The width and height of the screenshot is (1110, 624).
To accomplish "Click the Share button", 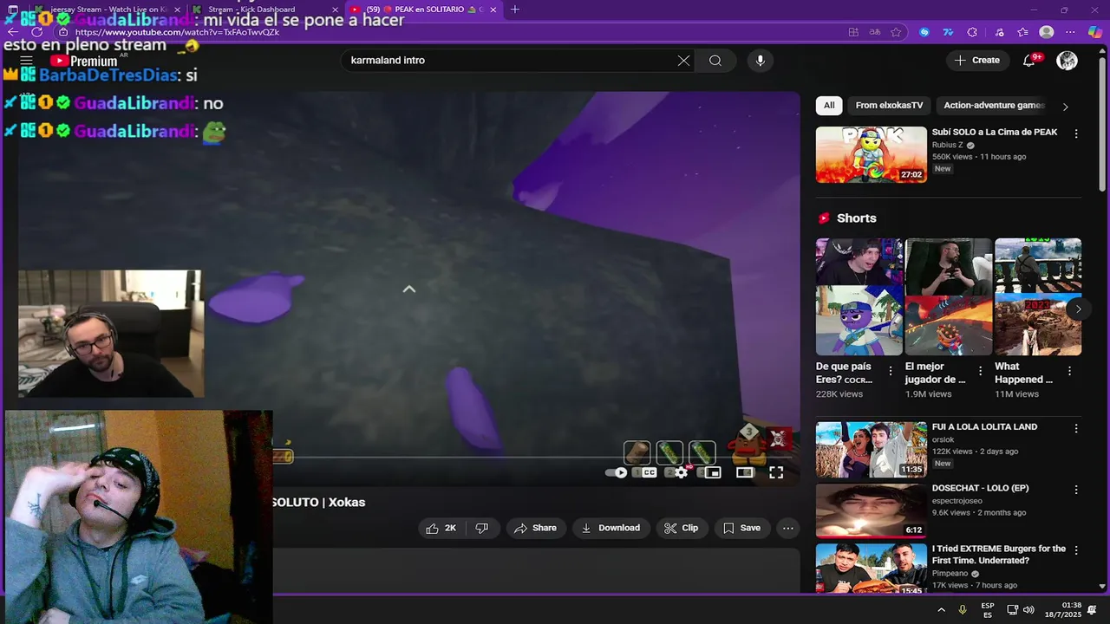I will click(535, 528).
